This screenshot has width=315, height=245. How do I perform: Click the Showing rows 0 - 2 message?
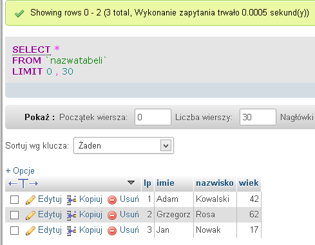click(x=169, y=13)
